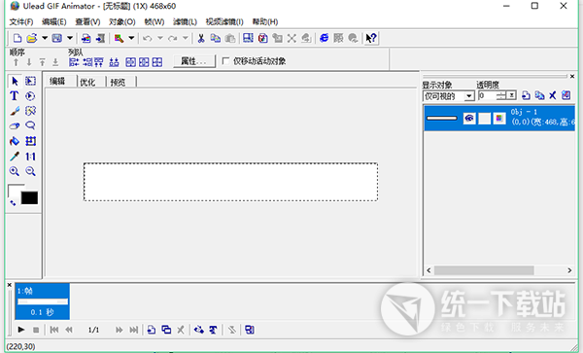The width and height of the screenshot is (583, 353).
Task: Go to the first frame
Action: point(54,330)
